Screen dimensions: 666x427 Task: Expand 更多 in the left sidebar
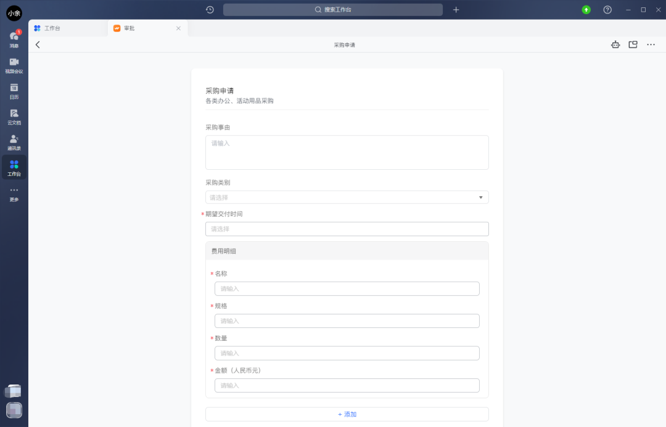pos(14,193)
